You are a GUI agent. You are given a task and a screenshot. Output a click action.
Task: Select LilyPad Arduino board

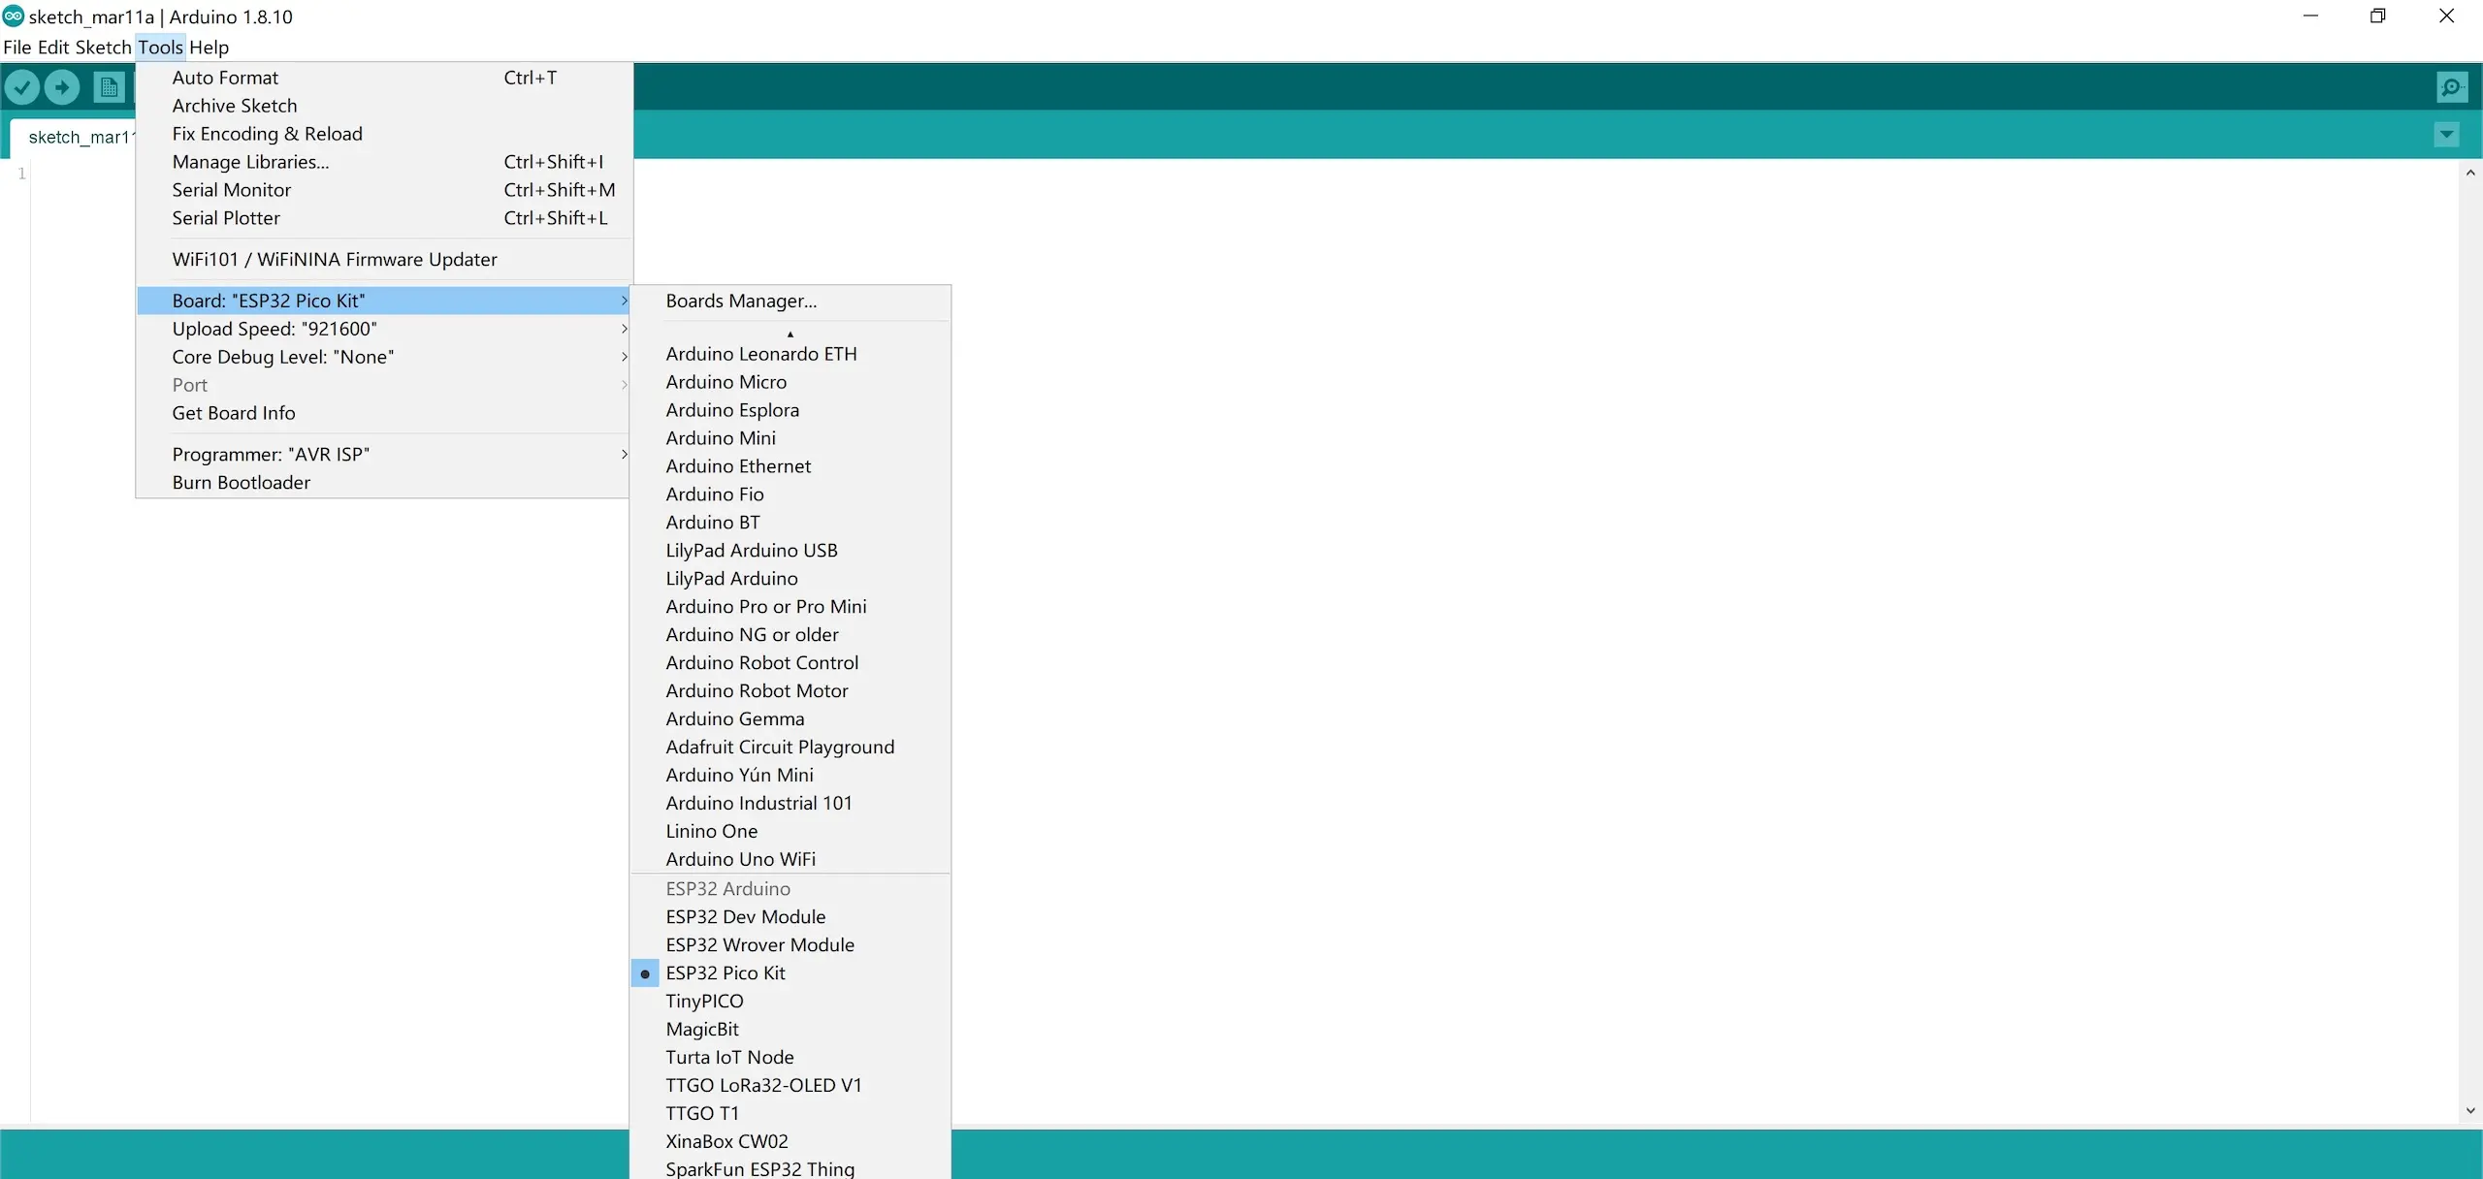tap(790, 579)
